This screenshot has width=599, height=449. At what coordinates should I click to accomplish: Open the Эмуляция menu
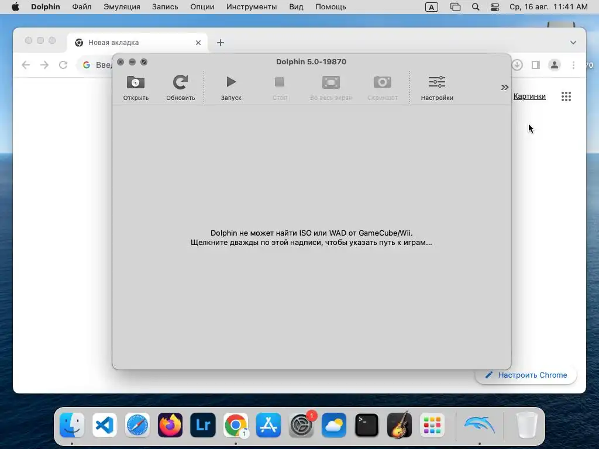[x=122, y=7]
